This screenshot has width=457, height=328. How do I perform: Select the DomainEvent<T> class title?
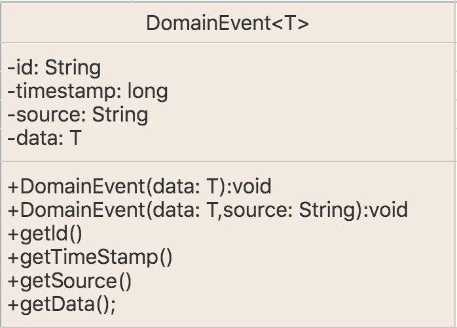227,23
